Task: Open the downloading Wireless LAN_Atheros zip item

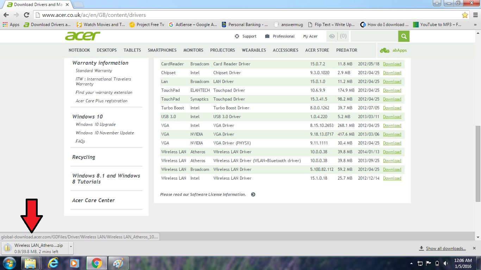Action: [35, 248]
